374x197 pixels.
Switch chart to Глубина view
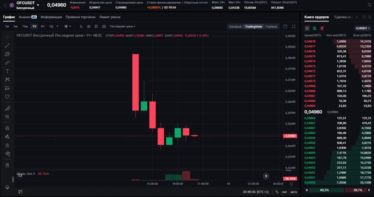[271, 27]
